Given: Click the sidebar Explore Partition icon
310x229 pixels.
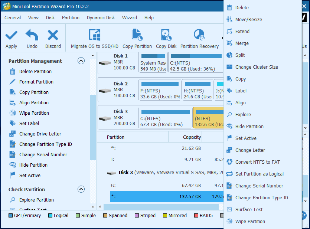Looking at the screenshot, I should tap(13, 200).
